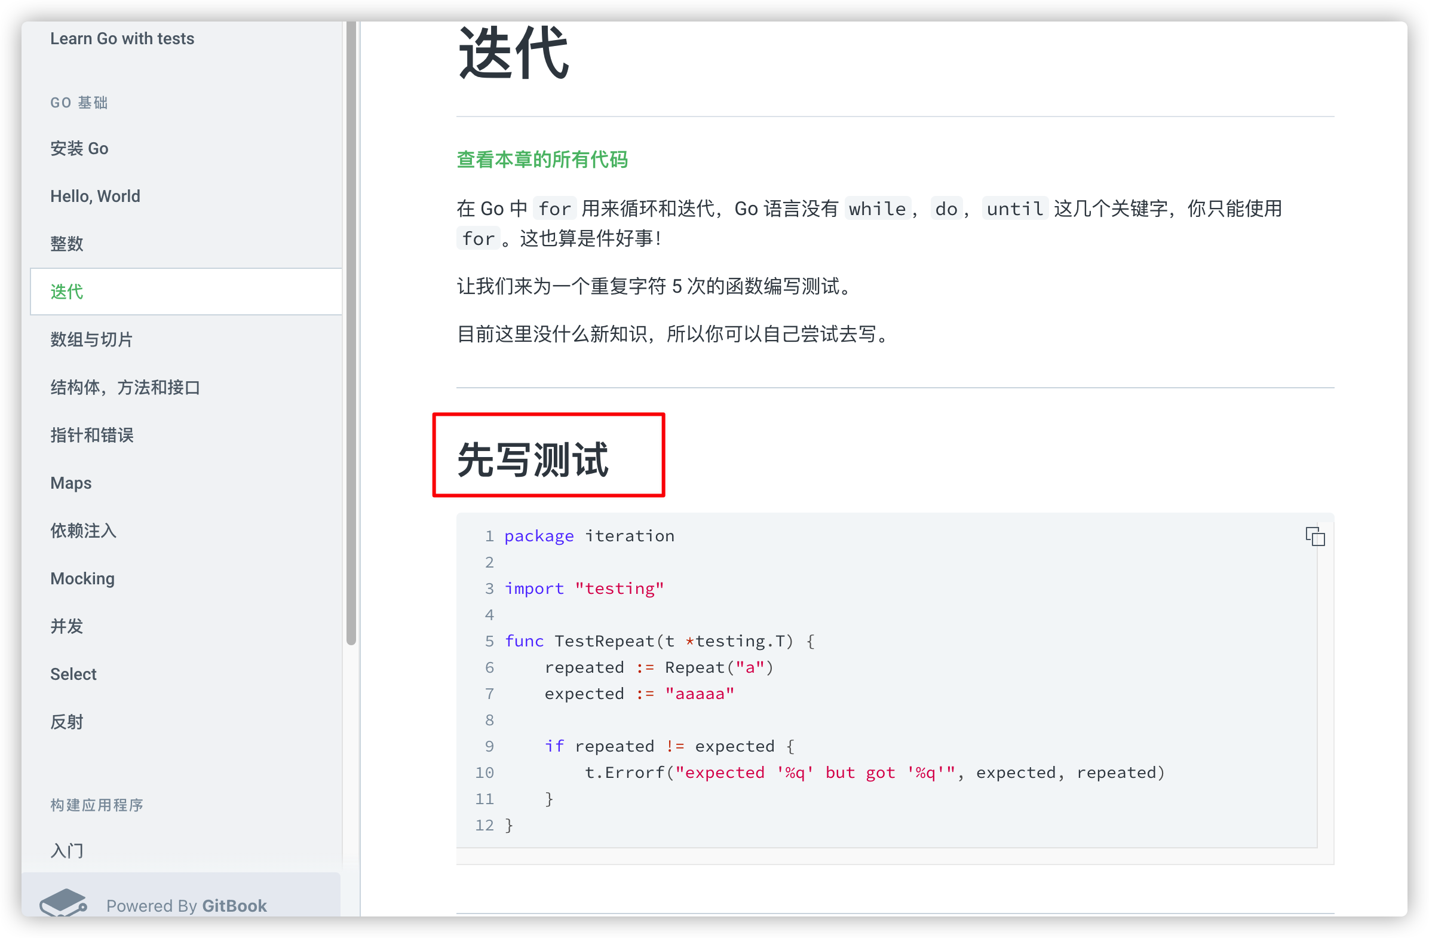Open the 并发 chapter
Viewport: 1429px width, 938px height.
pyautogui.click(x=66, y=626)
